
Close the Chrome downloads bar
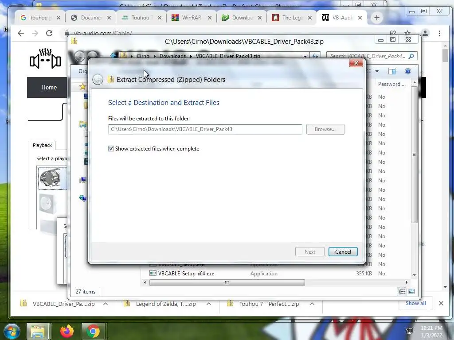441,303
